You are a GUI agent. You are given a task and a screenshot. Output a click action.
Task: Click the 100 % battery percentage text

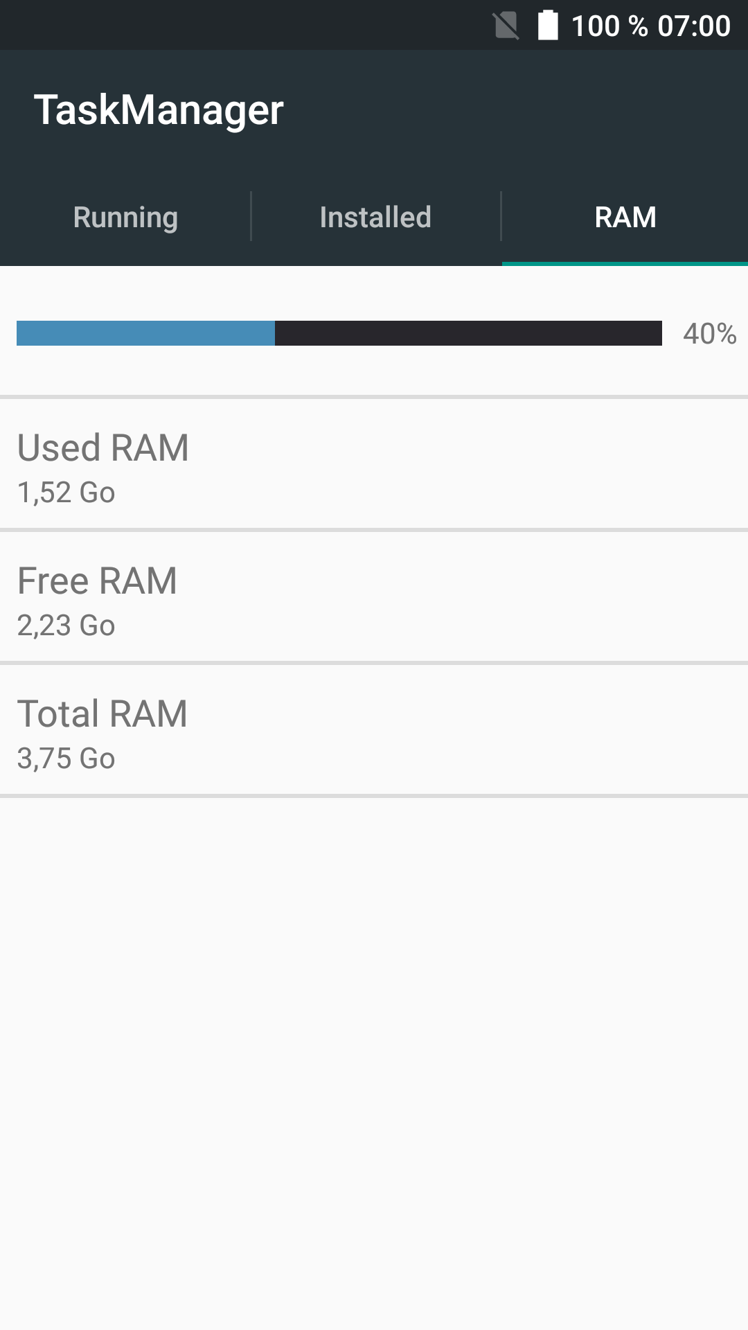click(609, 26)
